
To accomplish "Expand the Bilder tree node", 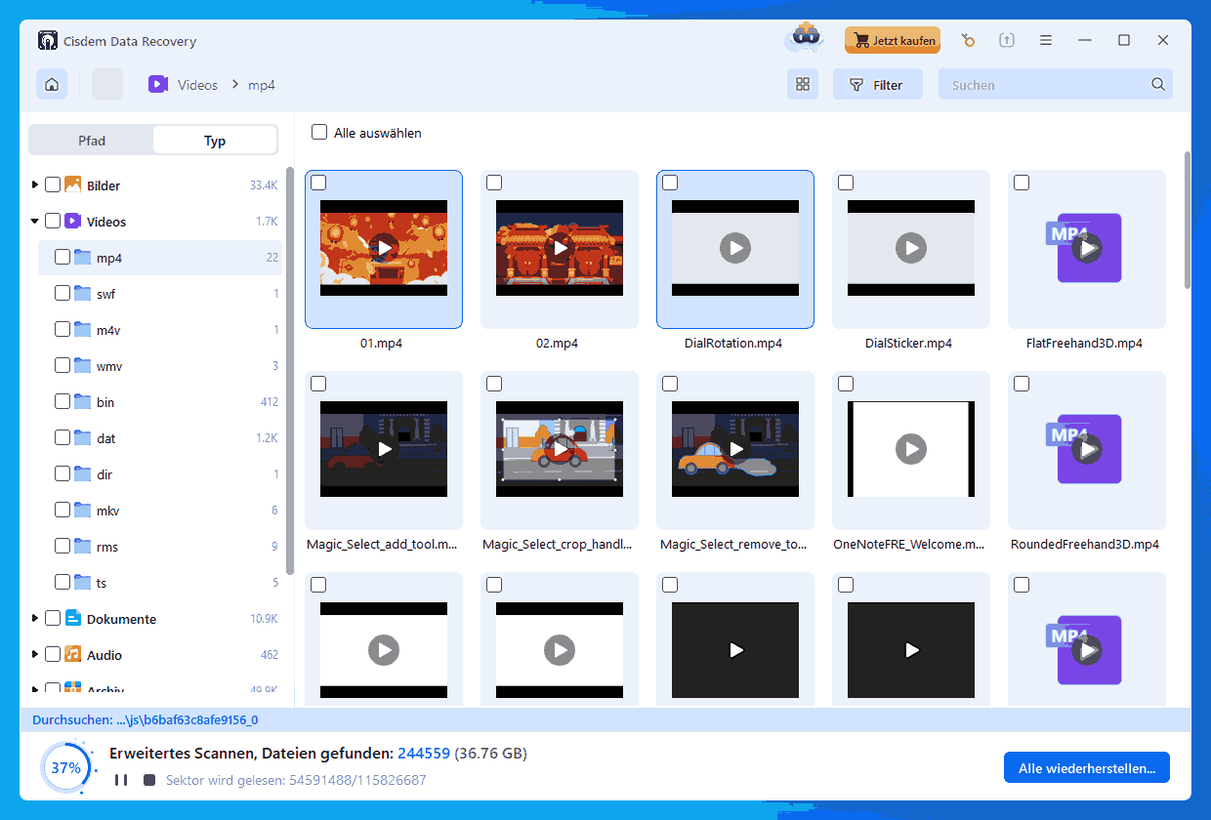I will (35, 184).
